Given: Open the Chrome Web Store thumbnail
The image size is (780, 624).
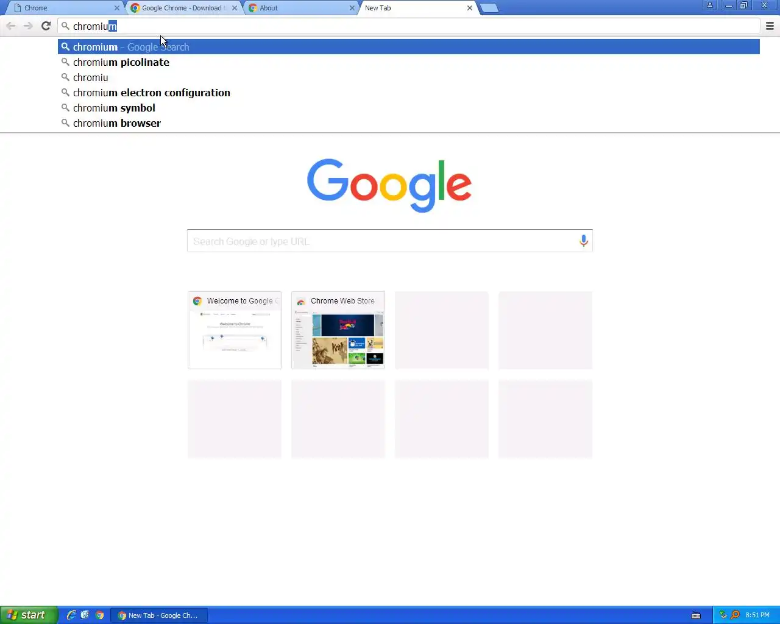Looking at the screenshot, I should (338, 330).
